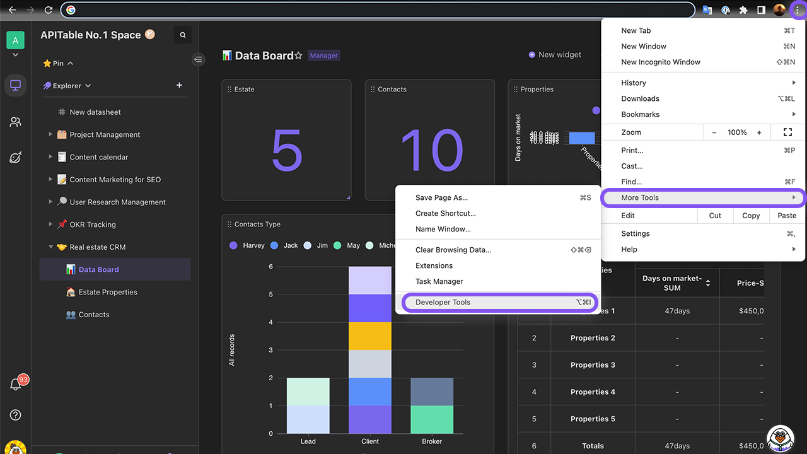Click the Properties 2 table cell
Viewport: 807px width, 454px height.
point(593,338)
